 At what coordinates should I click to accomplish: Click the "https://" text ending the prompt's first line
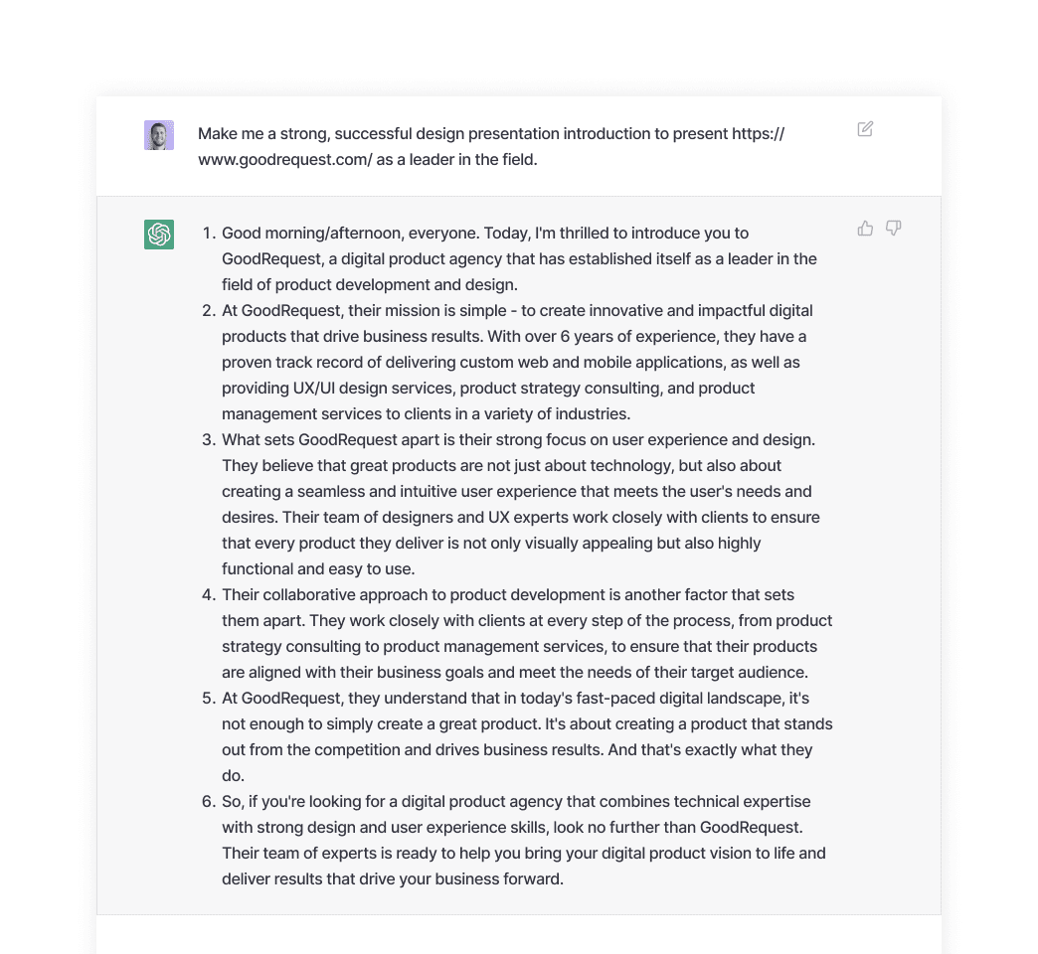(758, 133)
